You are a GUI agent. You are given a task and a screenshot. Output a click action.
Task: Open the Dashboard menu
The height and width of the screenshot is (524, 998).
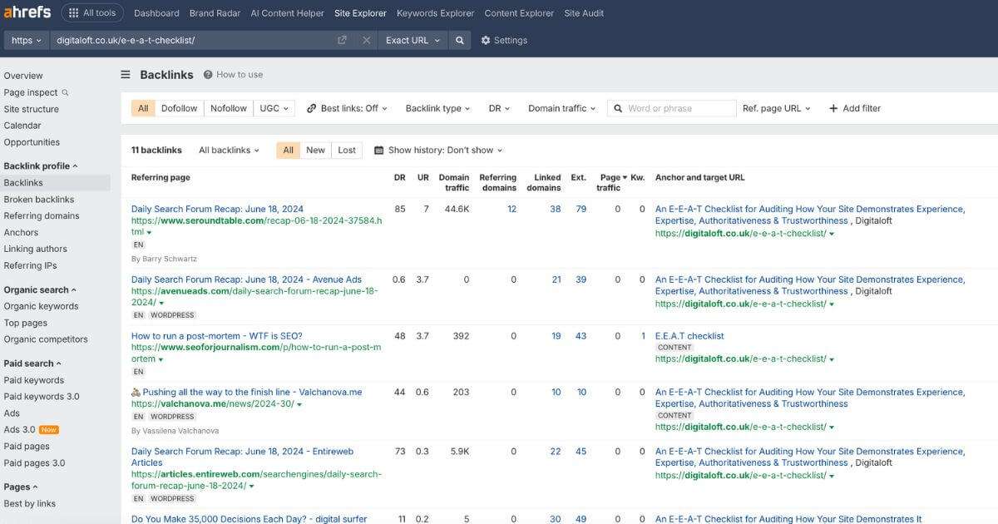[156, 13]
